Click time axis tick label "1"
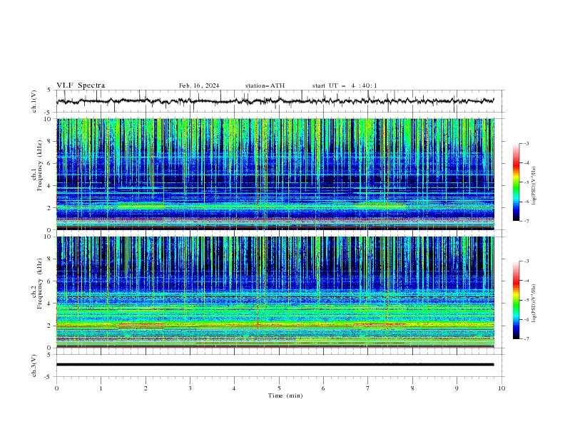This screenshot has width=565, height=436. click(101, 388)
